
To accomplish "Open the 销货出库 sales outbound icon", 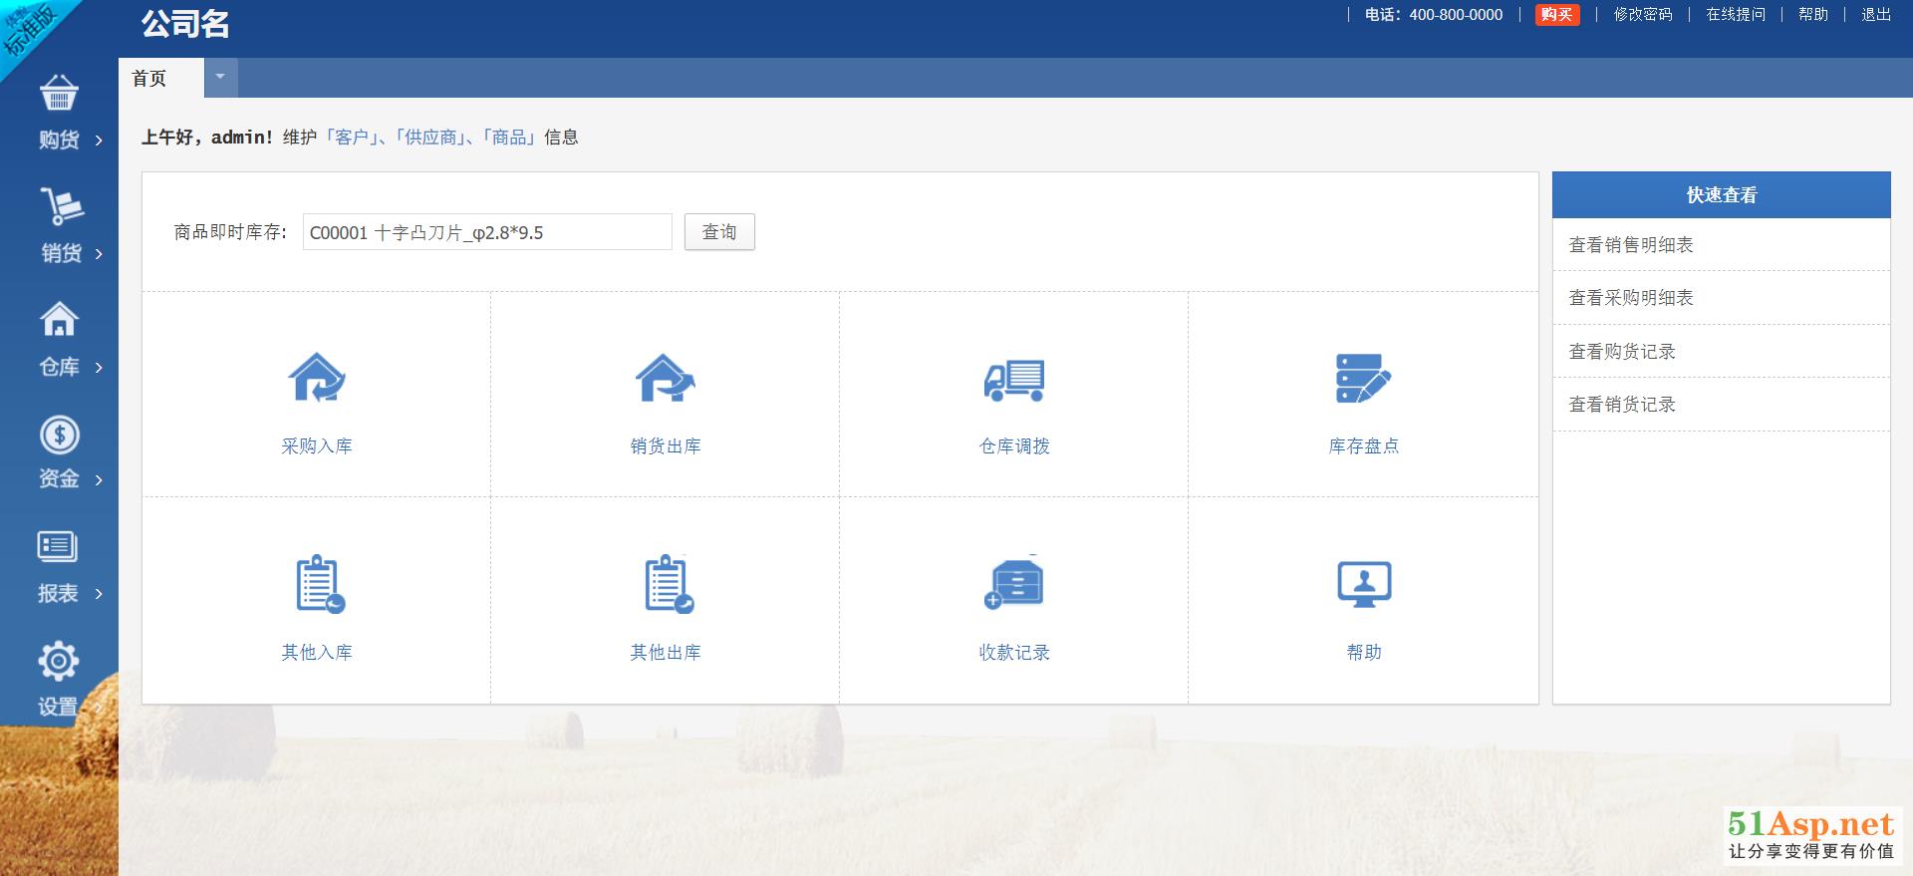I will point(666,379).
